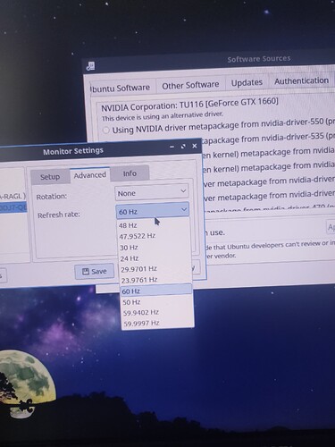The width and height of the screenshot is (335, 447).
Task: Switch to the Setup tab
Action: pyautogui.click(x=50, y=176)
